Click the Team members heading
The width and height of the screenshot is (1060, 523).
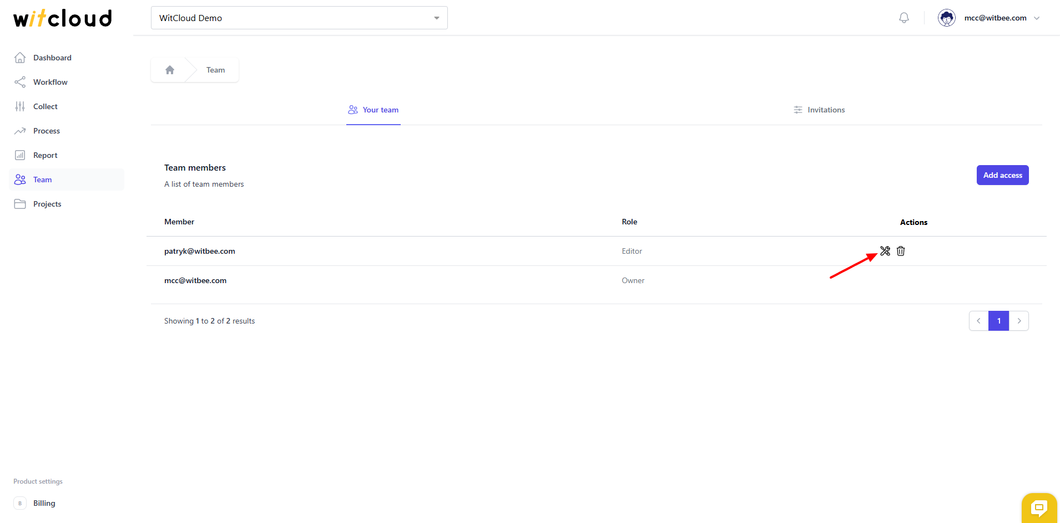point(195,167)
